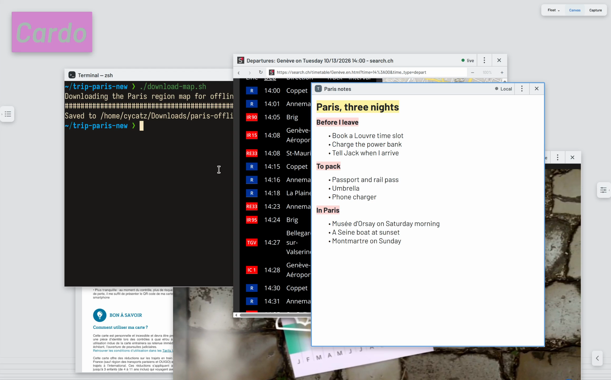Open the image window three-dot menu
Viewport: 611px width, 380px height.
tap(557, 158)
